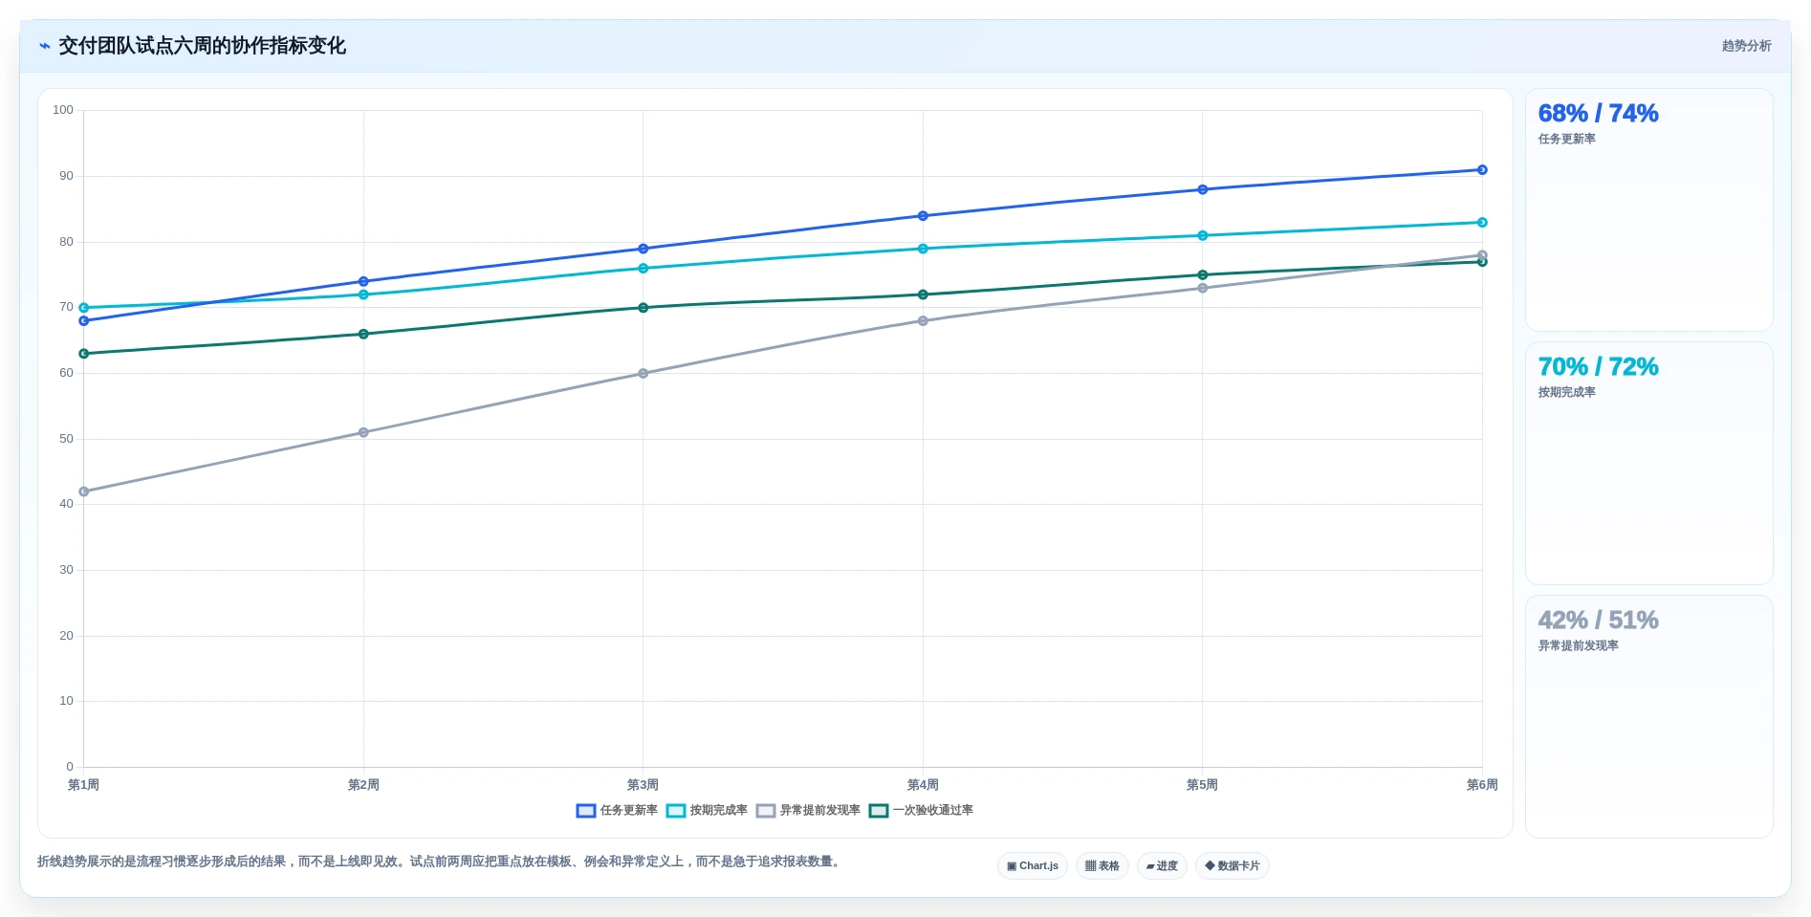Screen dimensions: 1811x917
Task: Click the chart title 交付团队试点六周的协作指标变化
Action: (x=202, y=46)
